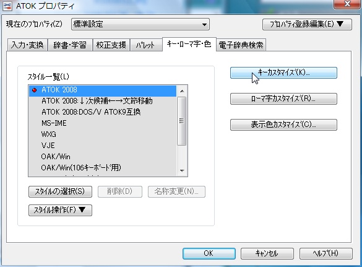Click the スタイルの選択(S) button
The image size is (362, 267).
[60, 191]
